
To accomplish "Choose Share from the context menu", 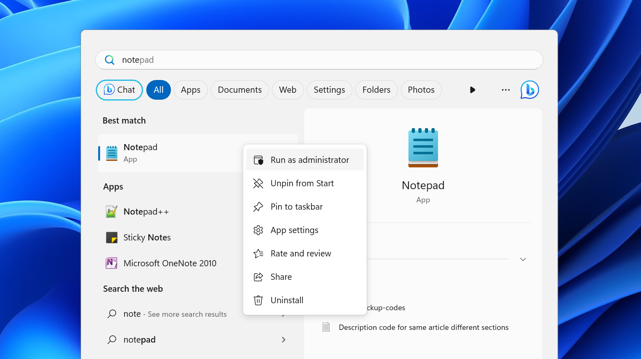I will [x=281, y=277].
